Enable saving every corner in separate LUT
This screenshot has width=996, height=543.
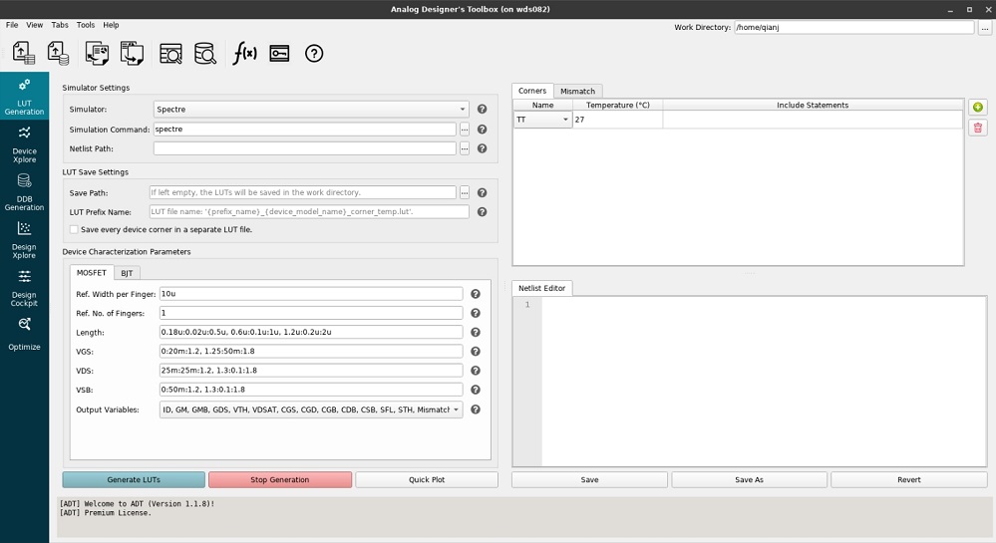click(75, 229)
